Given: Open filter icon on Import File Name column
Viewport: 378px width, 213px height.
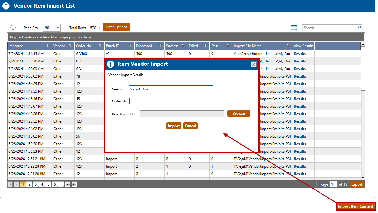Looking at the screenshot, I should (288, 46).
